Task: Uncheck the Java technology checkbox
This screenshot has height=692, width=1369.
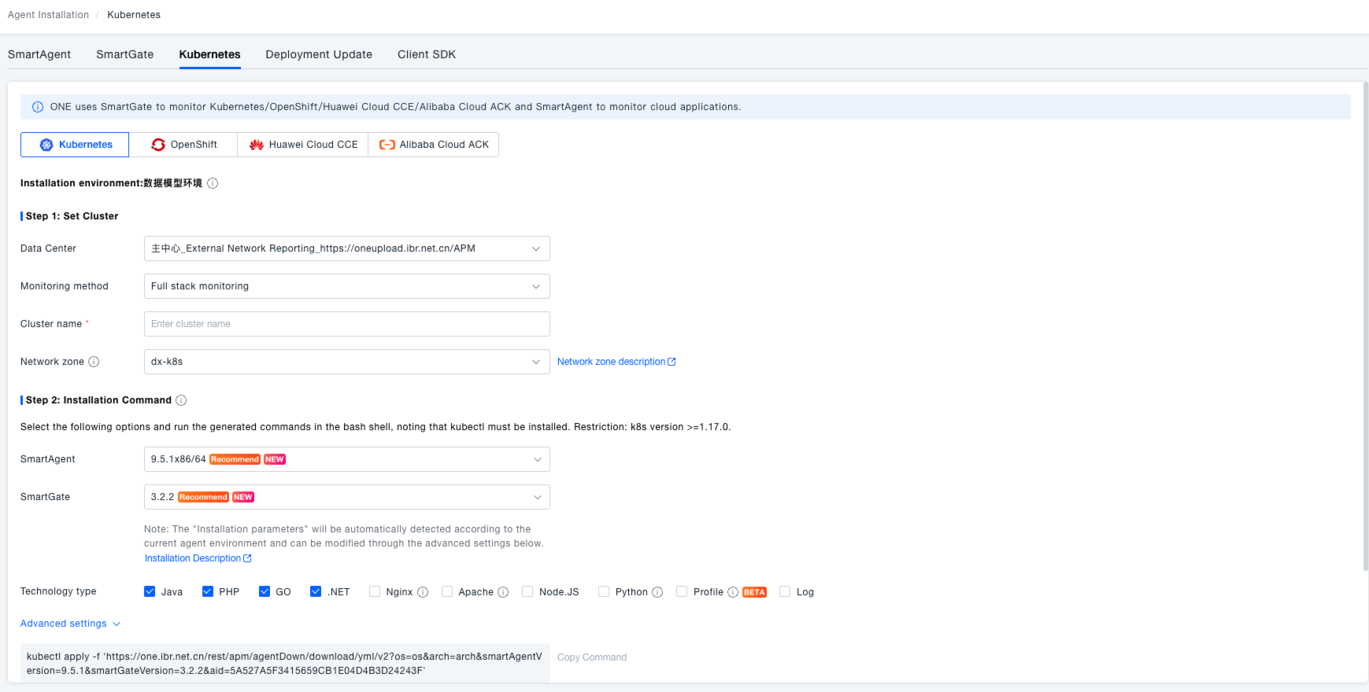Action: coord(150,591)
